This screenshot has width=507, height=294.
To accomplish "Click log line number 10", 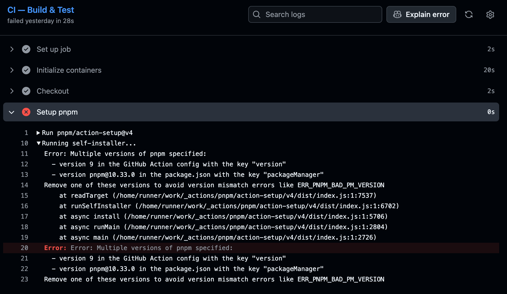I will pos(24,143).
